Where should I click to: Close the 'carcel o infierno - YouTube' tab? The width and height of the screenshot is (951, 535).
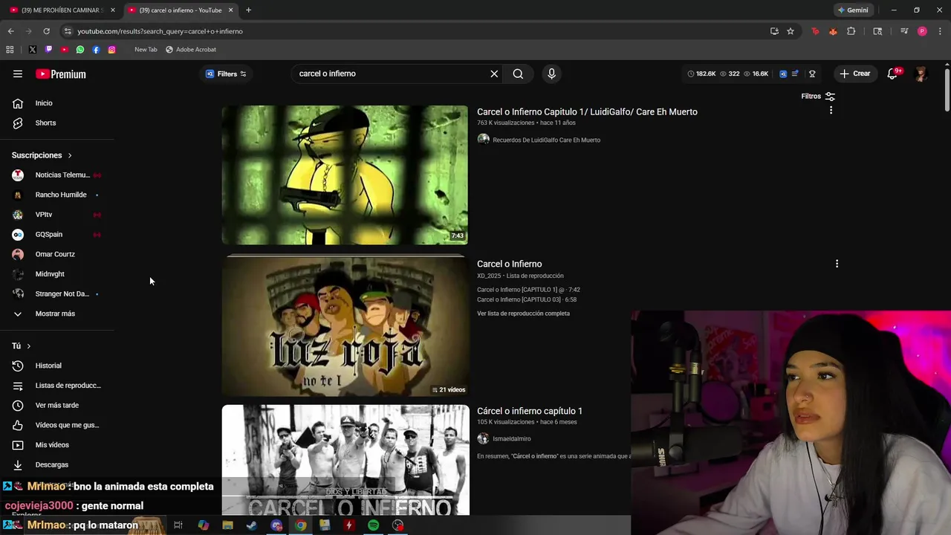click(x=230, y=10)
